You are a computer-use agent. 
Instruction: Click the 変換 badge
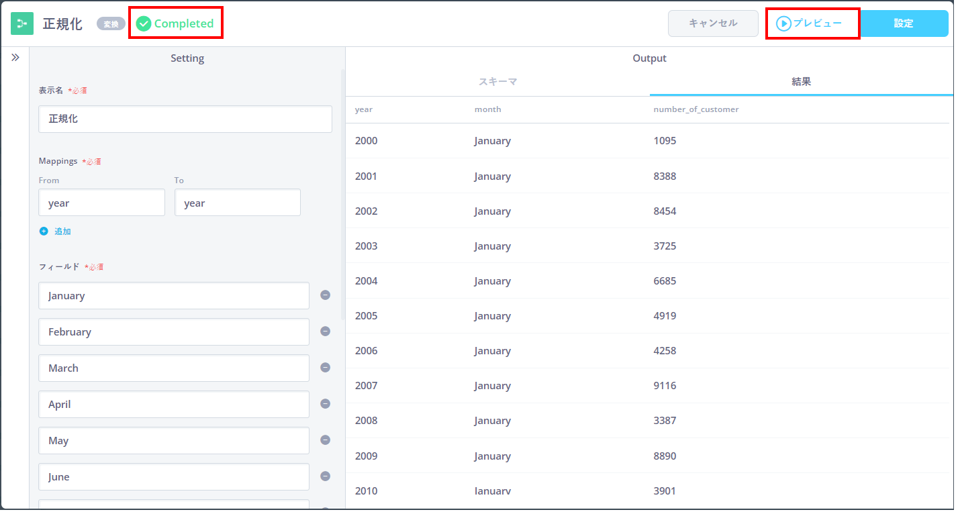click(x=111, y=24)
